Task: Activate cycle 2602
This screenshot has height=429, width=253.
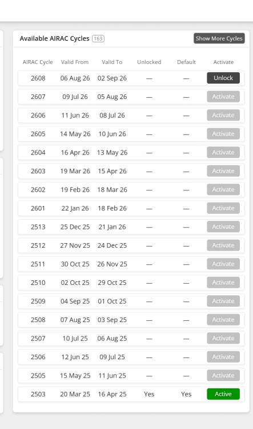Action: tap(223, 189)
